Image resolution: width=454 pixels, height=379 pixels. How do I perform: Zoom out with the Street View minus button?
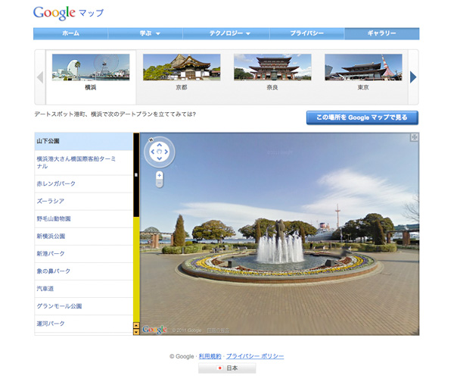[159, 183]
